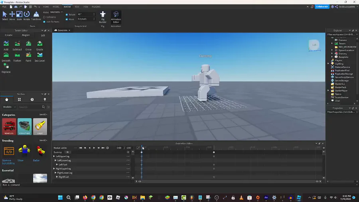Pick the Smooth terrain tool

(x=6, y=57)
